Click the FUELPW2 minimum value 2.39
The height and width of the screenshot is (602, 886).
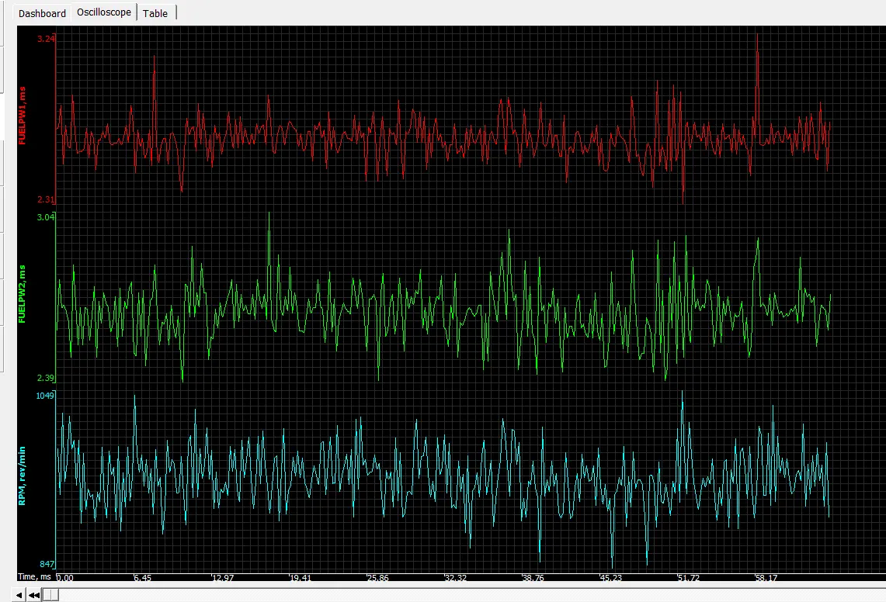pyautogui.click(x=46, y=378)
